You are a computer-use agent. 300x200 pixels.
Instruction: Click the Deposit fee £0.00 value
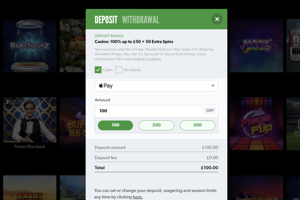click(212, 158)
